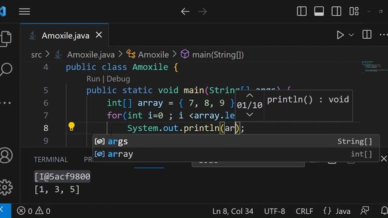
Task: Open the Search magnifier icon
Action: (x=6, y=70)
